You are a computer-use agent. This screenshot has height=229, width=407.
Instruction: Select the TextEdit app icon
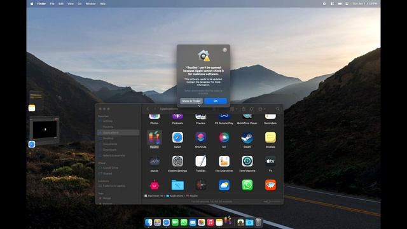click(x=201, y=161)
